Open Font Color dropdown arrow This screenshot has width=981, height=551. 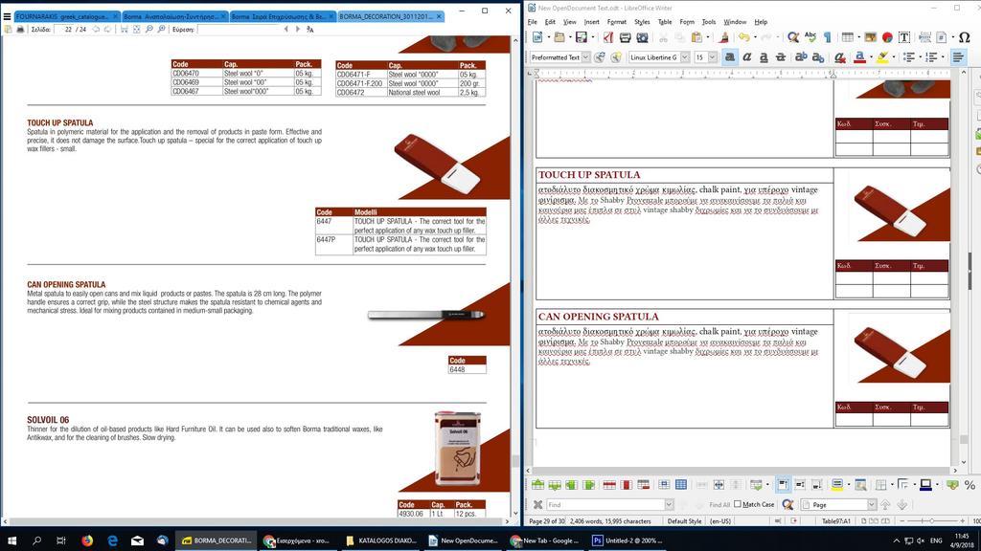point(870,57)
